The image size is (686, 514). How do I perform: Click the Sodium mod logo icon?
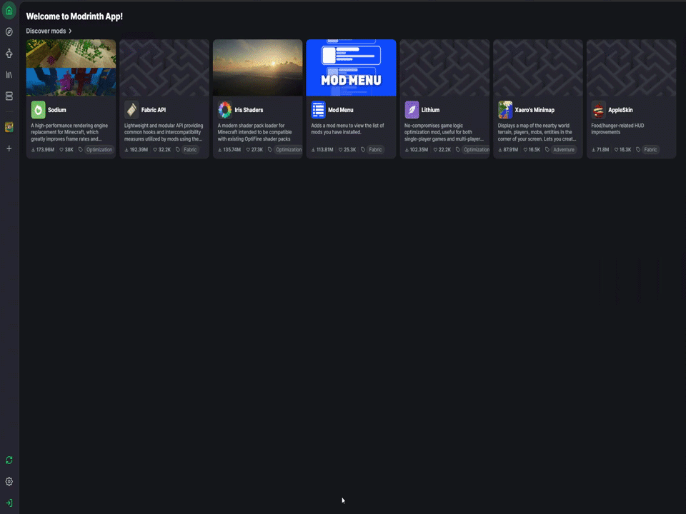[38, 110]
